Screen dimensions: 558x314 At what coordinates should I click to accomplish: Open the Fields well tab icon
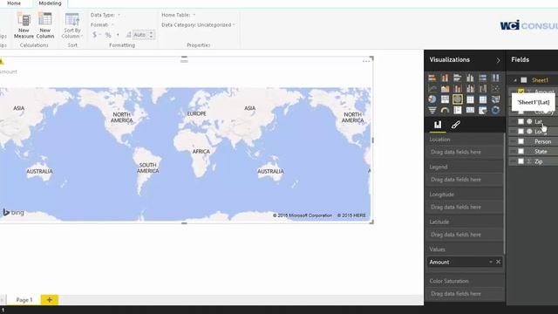coord(438,125)
